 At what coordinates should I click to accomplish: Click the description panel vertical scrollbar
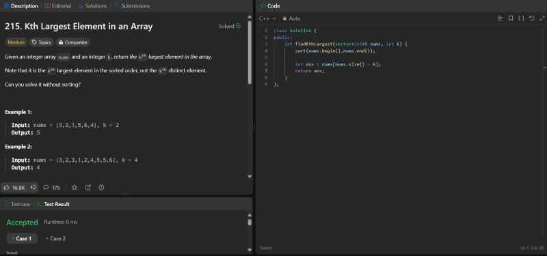[250, 53]
